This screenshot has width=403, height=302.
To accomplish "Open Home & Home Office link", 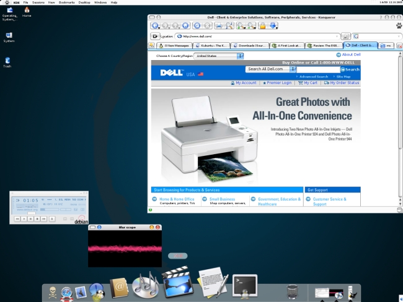I will 177,199.
